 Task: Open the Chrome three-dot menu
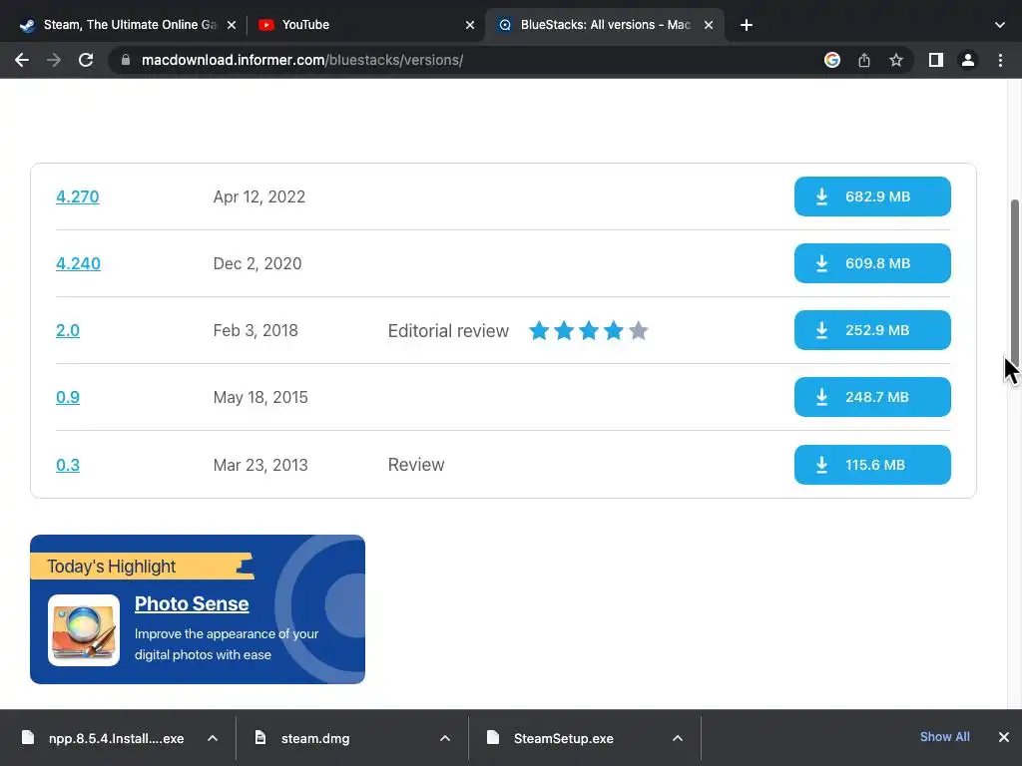[1000, 60]
